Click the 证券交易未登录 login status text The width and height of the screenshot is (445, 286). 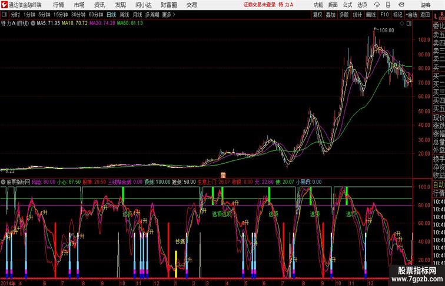click(x=260, y=5)
